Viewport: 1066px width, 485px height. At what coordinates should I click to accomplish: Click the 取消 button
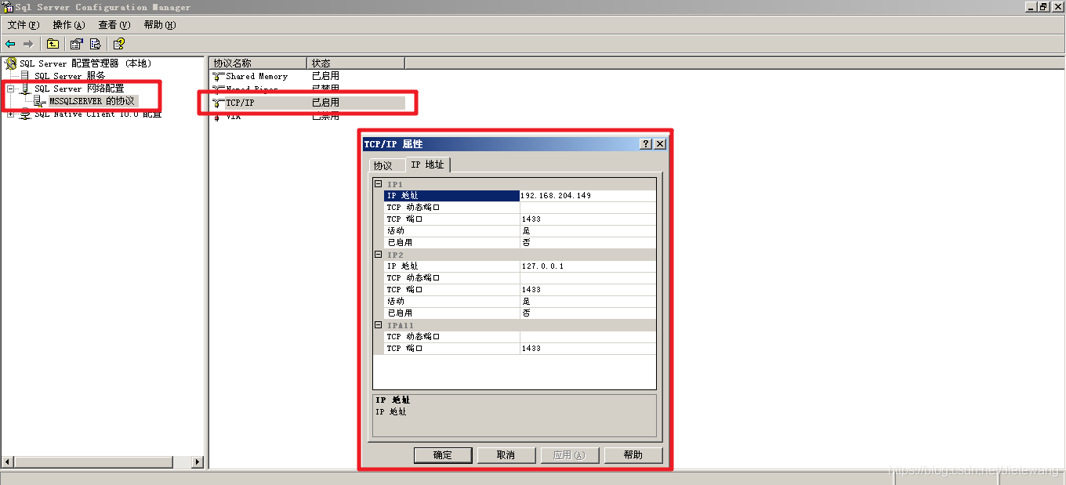(x=506, y=455)
